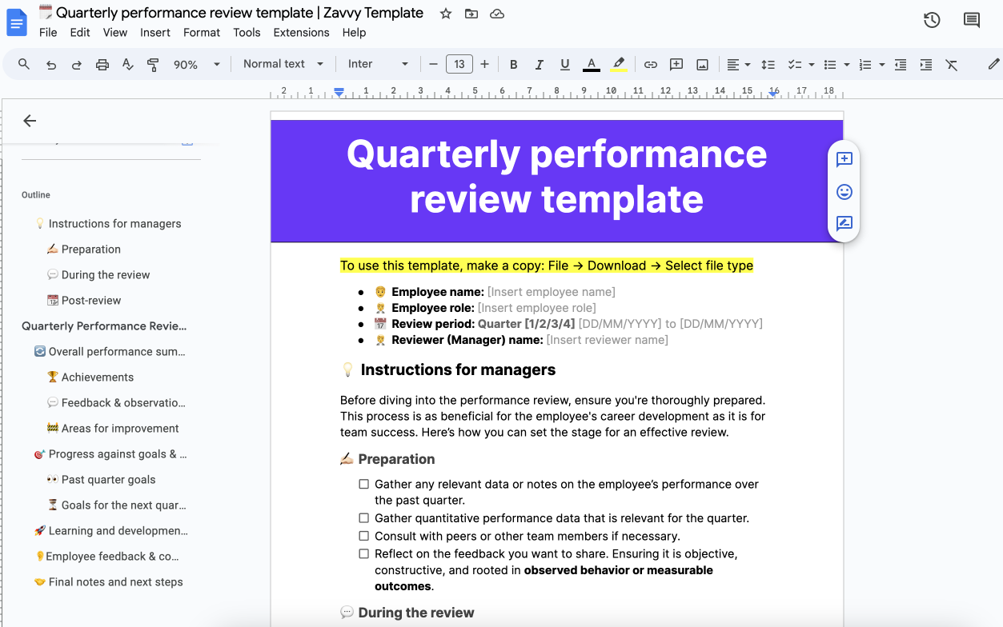Open the Insert menu
This screenshot has width=1003, height=627.
[154, 32]
